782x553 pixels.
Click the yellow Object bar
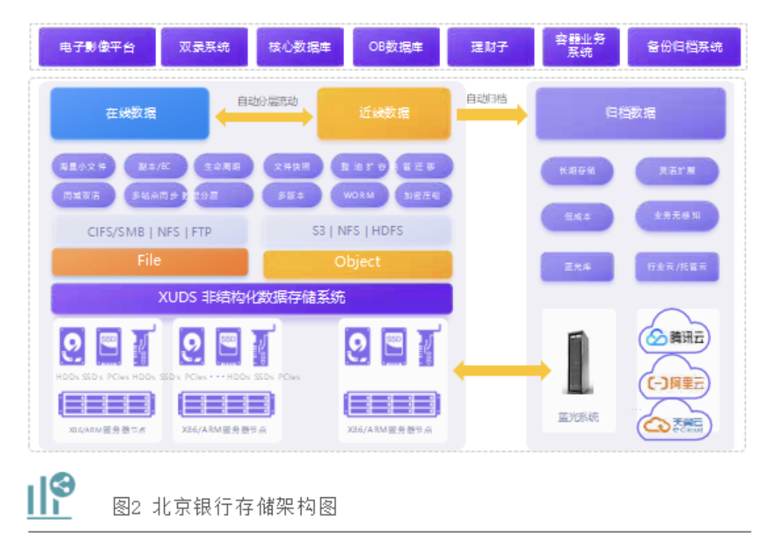tap(358, 263)
